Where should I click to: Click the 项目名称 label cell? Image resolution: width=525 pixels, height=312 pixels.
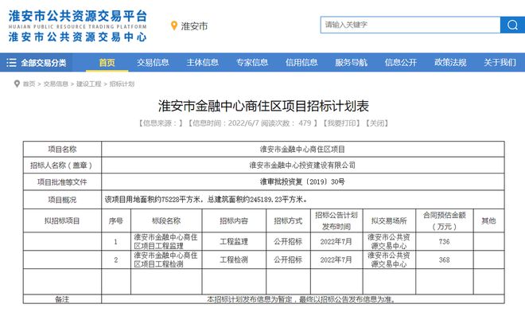click(62, 149)
